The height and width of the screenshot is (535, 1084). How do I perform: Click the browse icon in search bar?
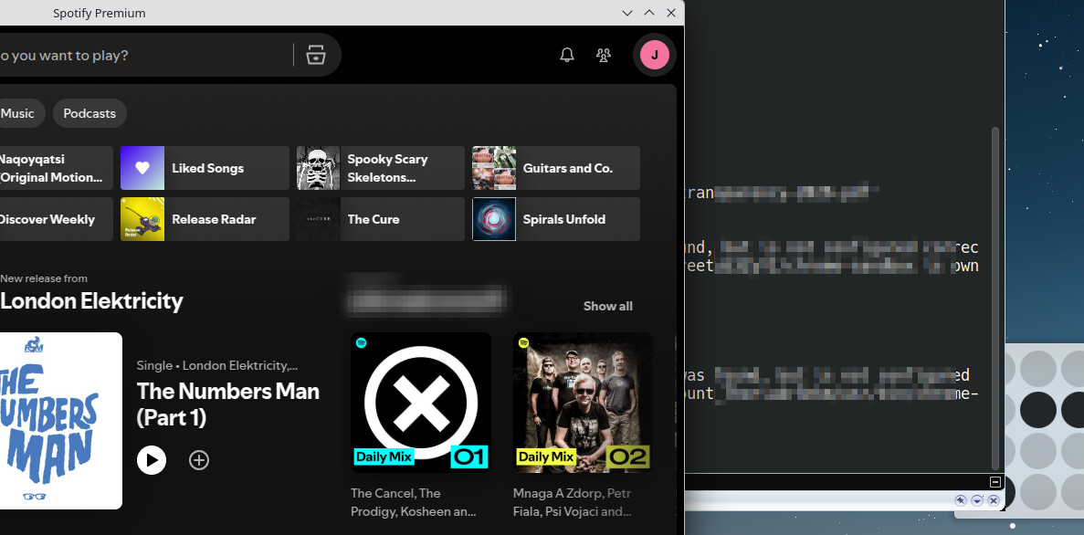pos(316,56)
